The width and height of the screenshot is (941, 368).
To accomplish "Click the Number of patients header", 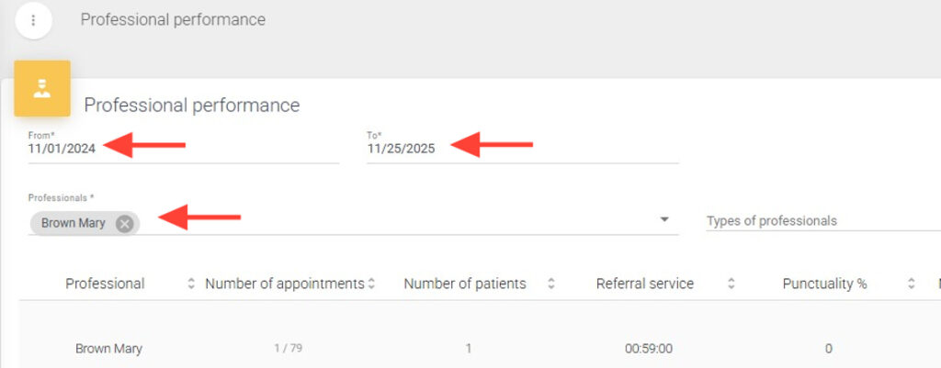I will click(x=465, y=284).
